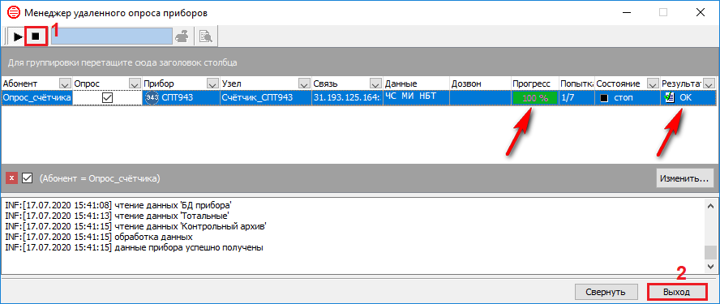This screenshot has height=304, width=720.
Task: Click the filter text (Абонент = Опрос_счётчика)
Action: point(100,178)
